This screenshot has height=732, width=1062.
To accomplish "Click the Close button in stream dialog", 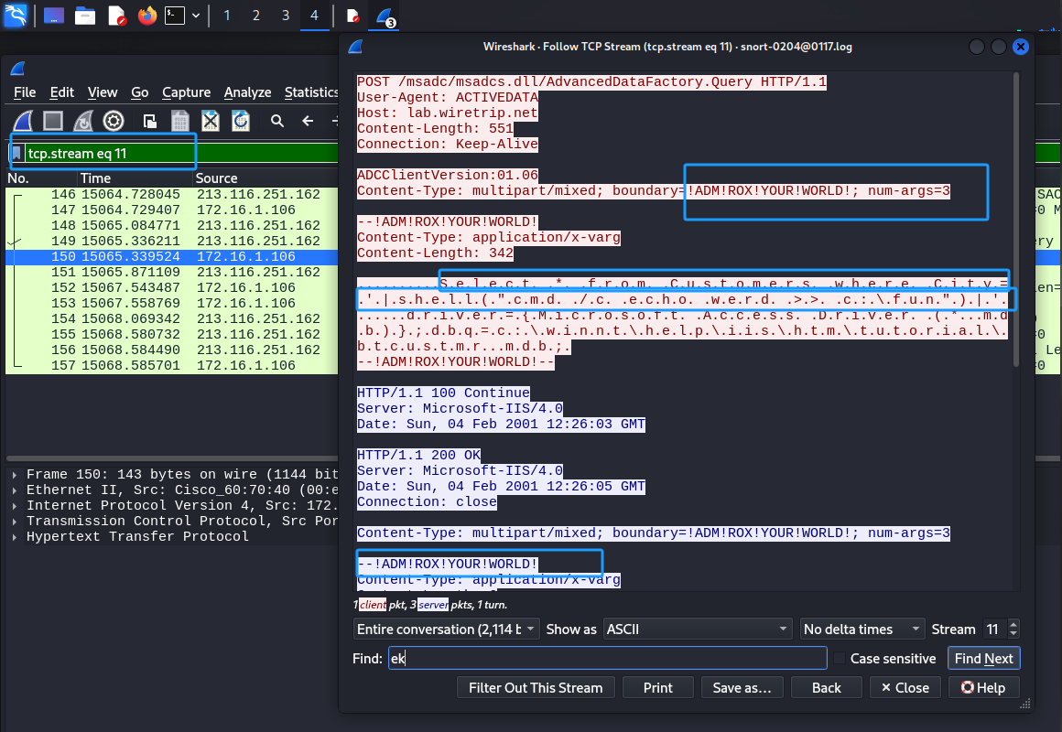I will coord(905,687).
